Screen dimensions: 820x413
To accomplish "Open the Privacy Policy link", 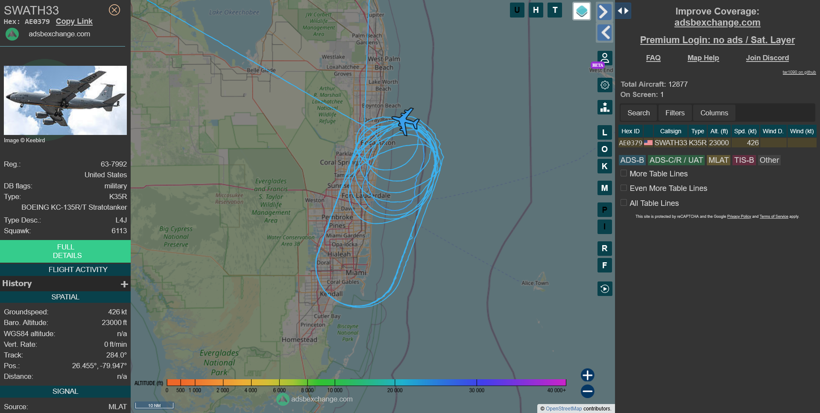I will click(739, 217).
